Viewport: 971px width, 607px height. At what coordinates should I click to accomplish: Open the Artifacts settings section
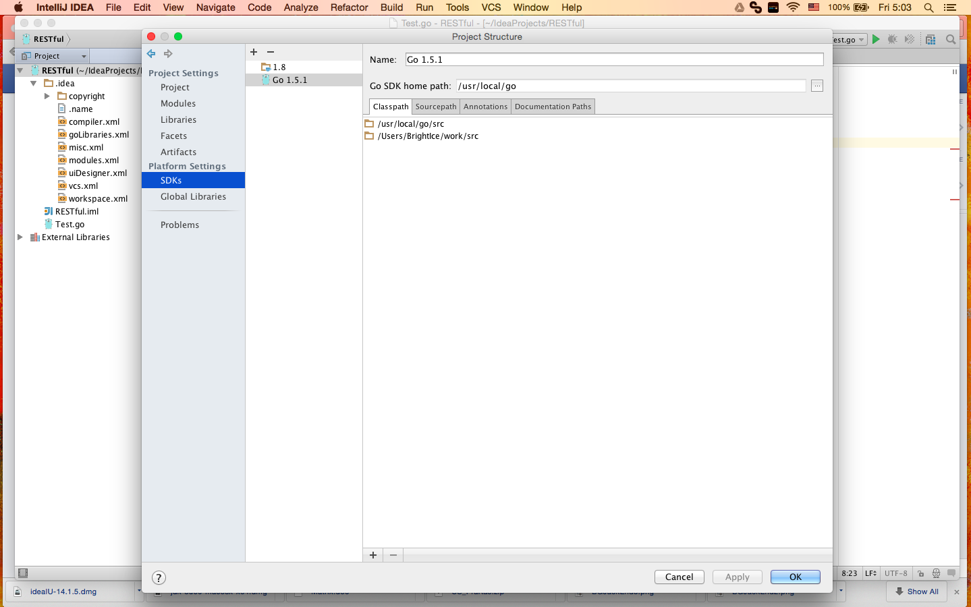point(179,152)
